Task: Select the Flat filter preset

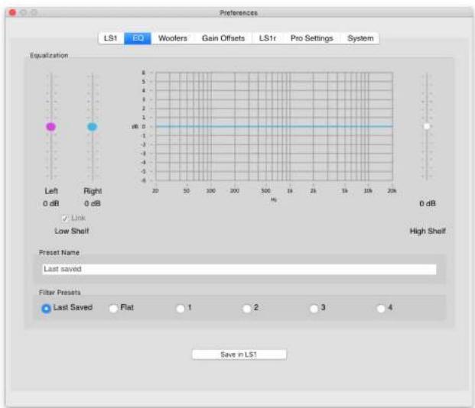Action: coord(114,309)
